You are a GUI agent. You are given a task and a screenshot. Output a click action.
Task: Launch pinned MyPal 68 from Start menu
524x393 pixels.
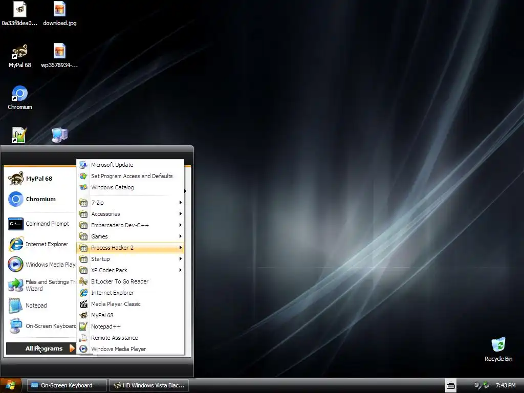[x=40, y=179]
